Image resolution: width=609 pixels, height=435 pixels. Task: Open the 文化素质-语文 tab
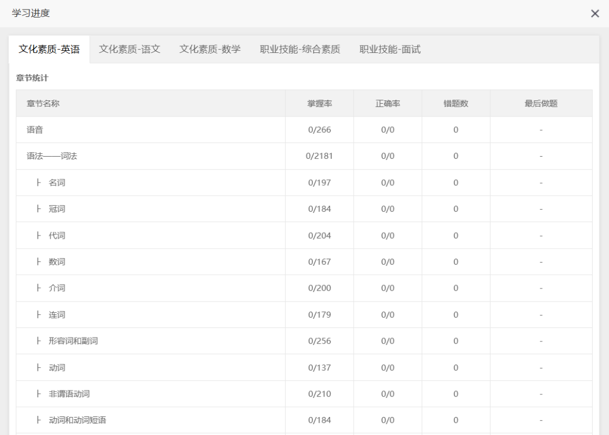click(x=130, y=49)
